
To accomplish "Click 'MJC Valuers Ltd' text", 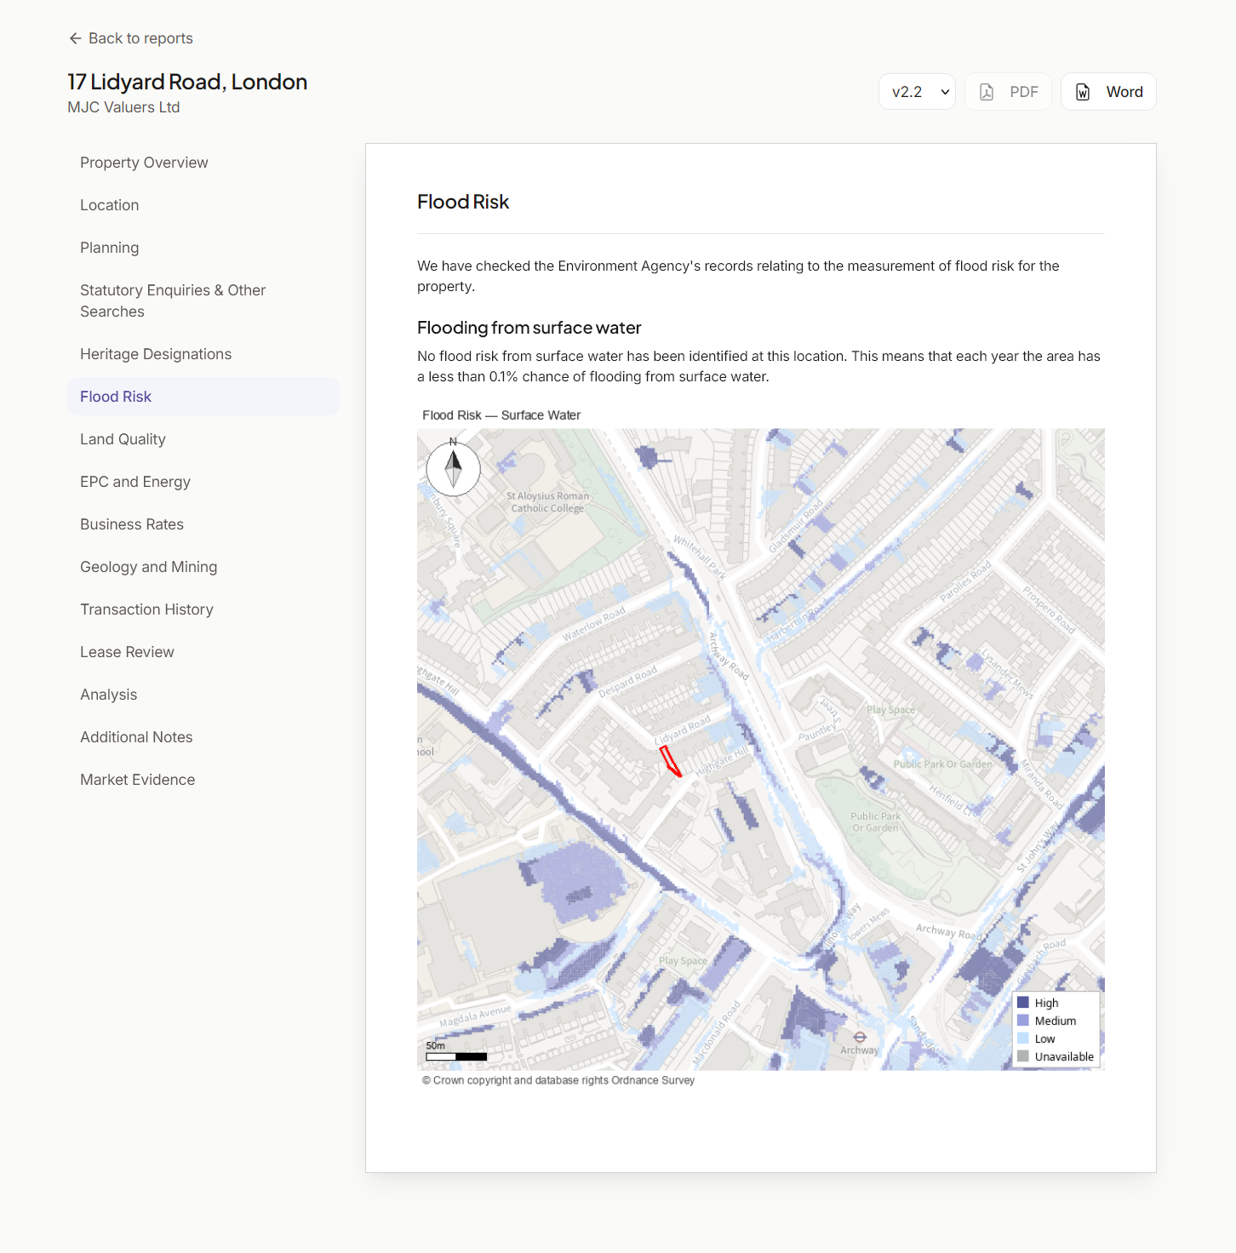I will 123,107.
